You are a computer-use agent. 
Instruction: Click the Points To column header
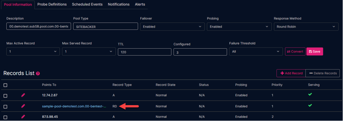[49, 85]
